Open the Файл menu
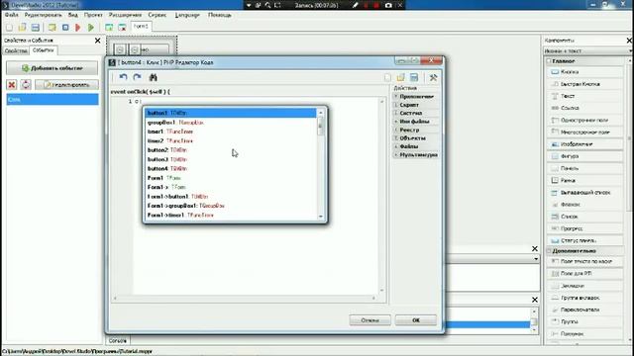The height and width of the screenshot is (356, 634). click(x=11, y=15)
